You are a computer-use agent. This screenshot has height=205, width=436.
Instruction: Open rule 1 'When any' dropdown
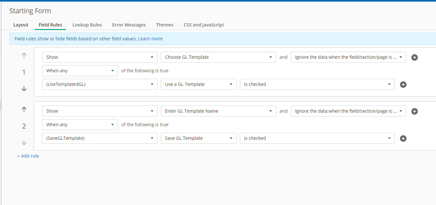(x=80, y=71)
